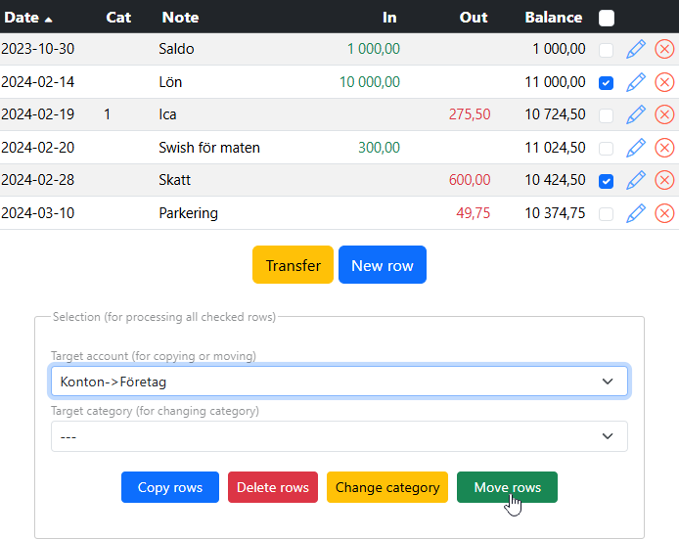Screen dimensions: 679x539
Task: Open the Target account dropdown
Action: click(x=339, y=382)
